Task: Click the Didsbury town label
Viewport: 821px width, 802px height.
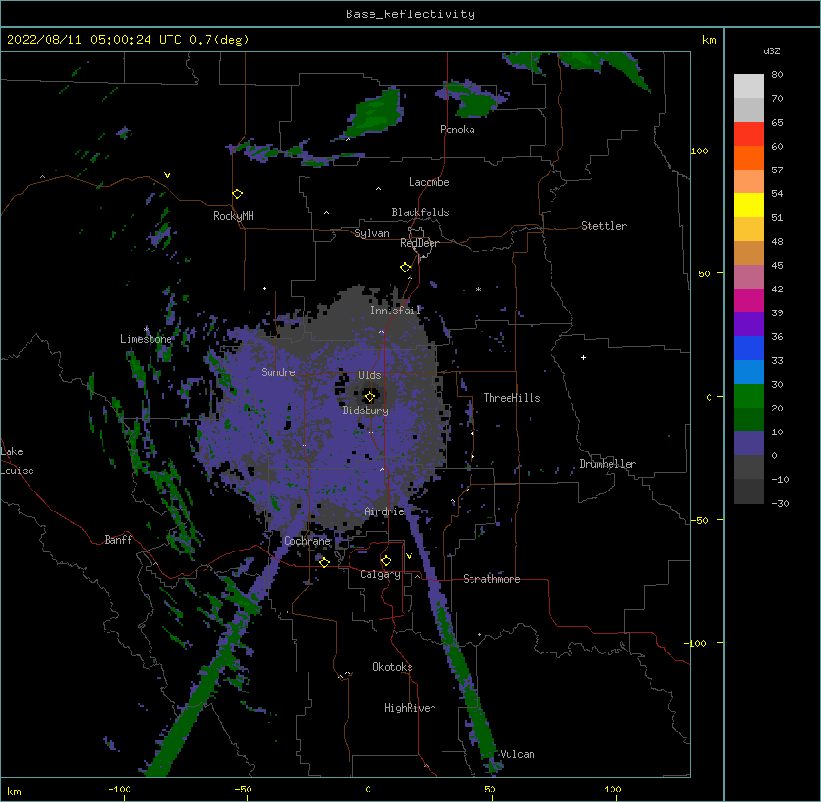Action: pos(366,411)
